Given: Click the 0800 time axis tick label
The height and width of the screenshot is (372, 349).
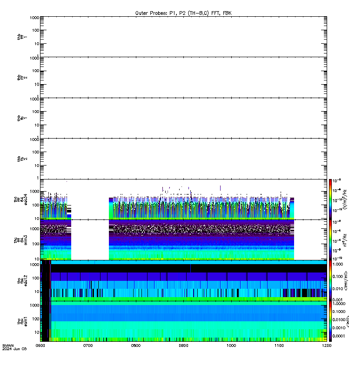Looking at the screenshot, I should pyautogui.click(x=135, y=345).
